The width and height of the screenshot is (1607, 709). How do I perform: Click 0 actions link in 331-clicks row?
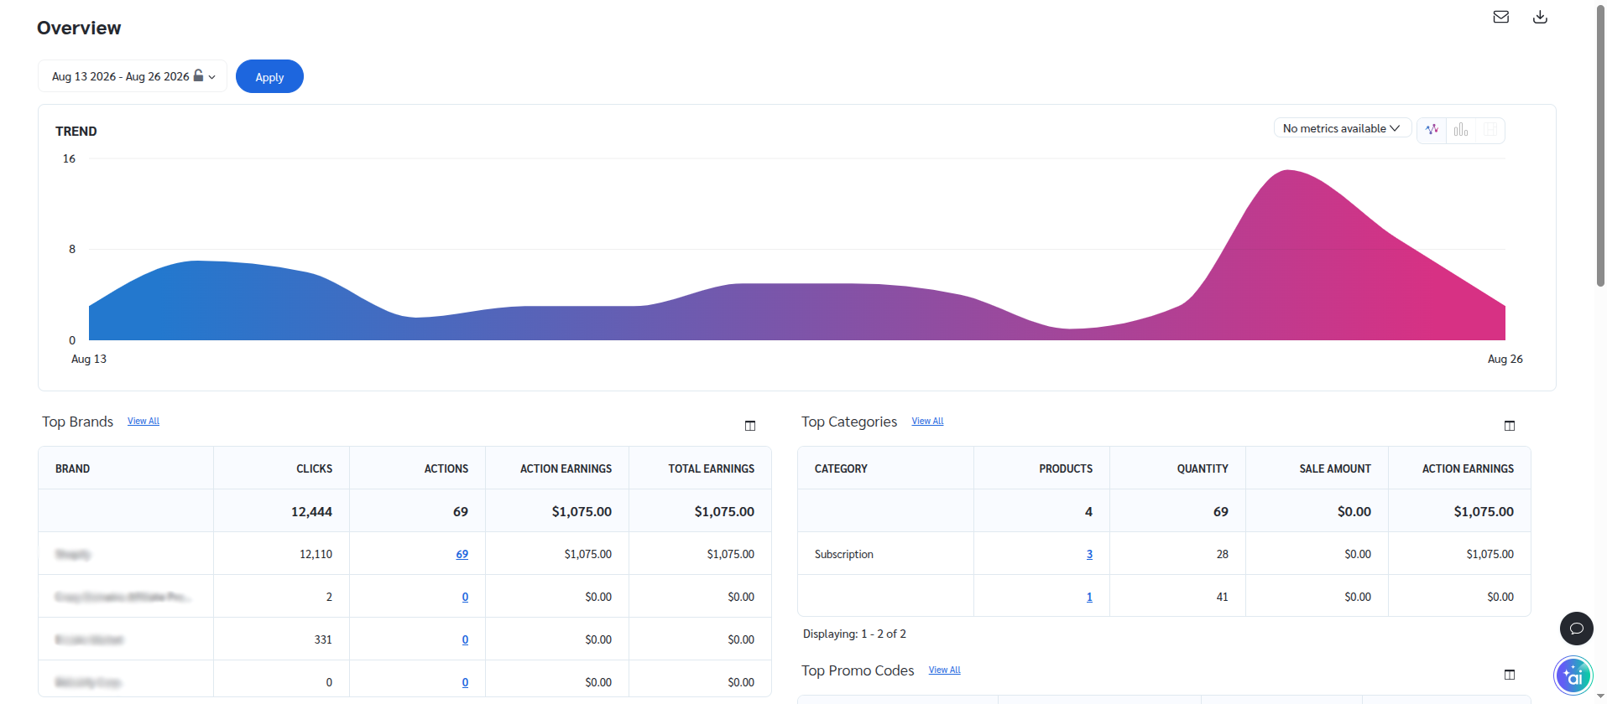pos(465,639)
